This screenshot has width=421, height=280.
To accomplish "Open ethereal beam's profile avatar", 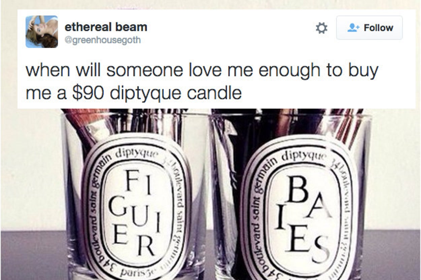I will [x=42, y=31].
